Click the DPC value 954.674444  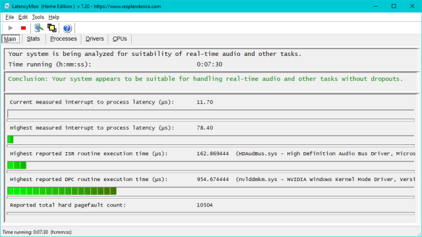pos(212,180)
